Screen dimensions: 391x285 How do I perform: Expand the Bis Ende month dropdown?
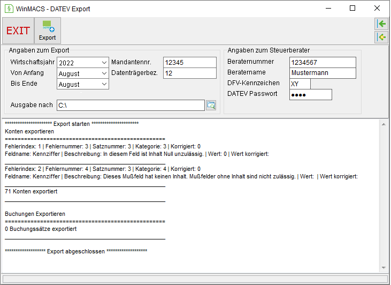tap(83, 84)
